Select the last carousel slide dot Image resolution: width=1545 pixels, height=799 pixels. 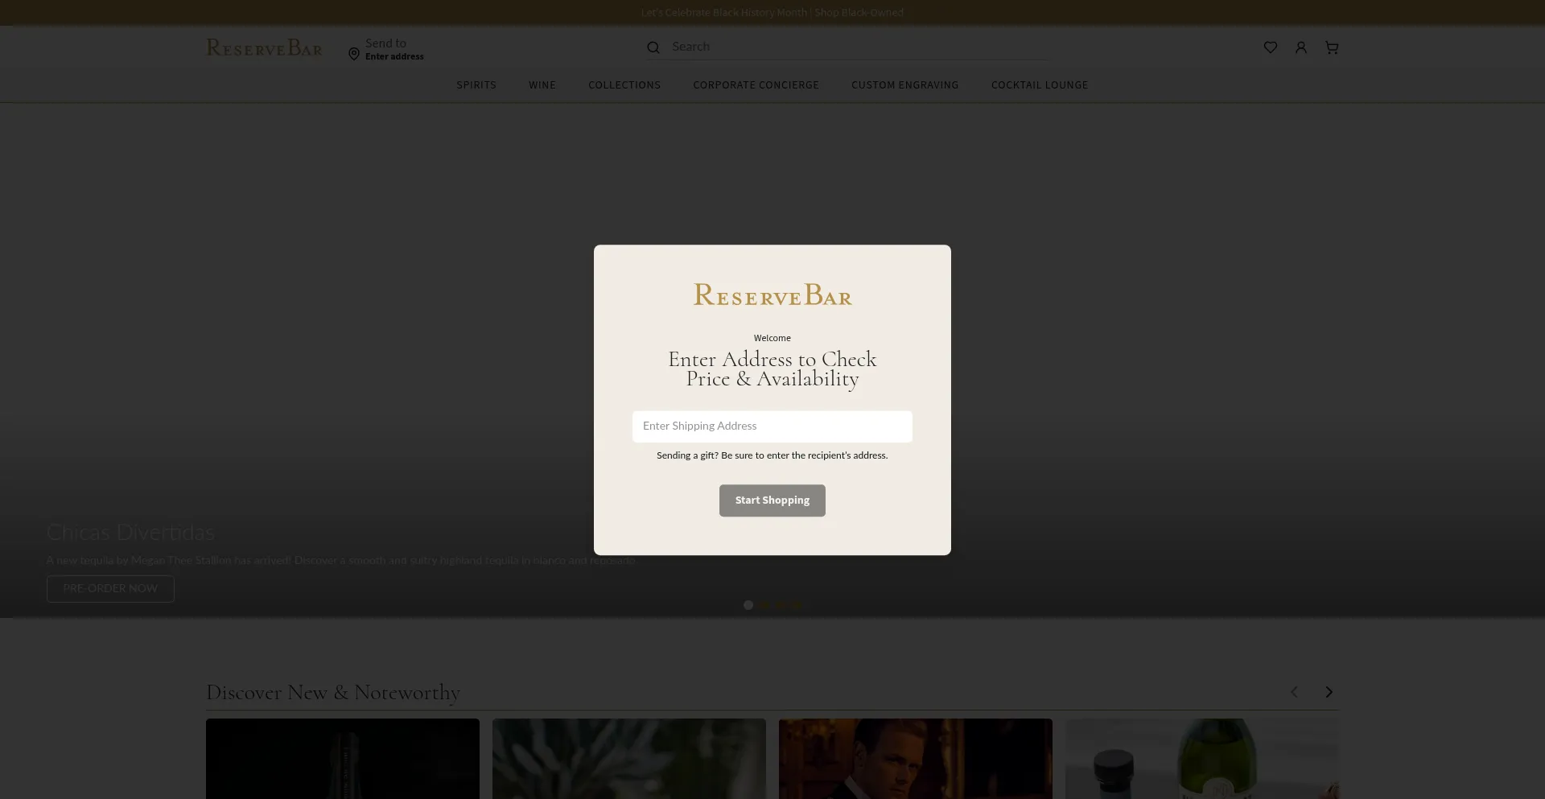[797, 605]
